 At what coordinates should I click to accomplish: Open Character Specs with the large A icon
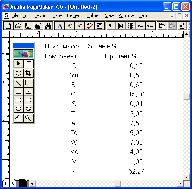pyautogui.click(x=60, y=26)
